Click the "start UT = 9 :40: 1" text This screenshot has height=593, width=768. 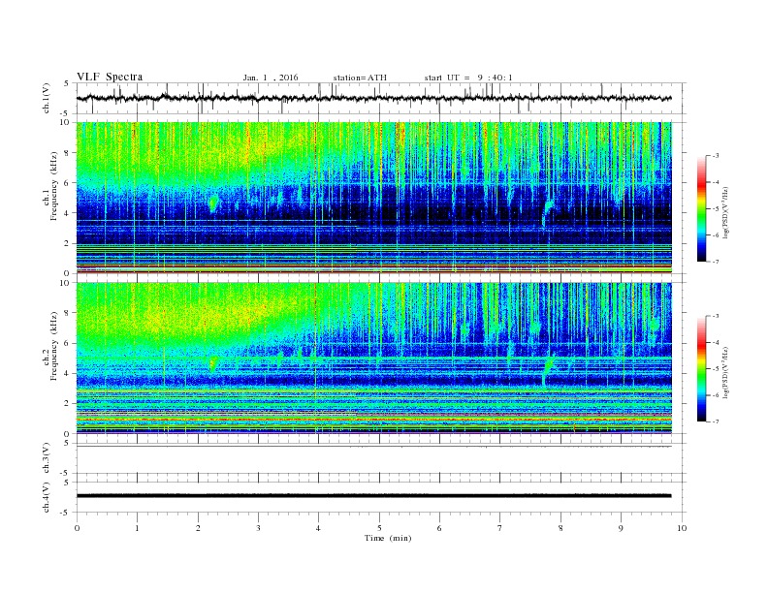tap(468, 78)
